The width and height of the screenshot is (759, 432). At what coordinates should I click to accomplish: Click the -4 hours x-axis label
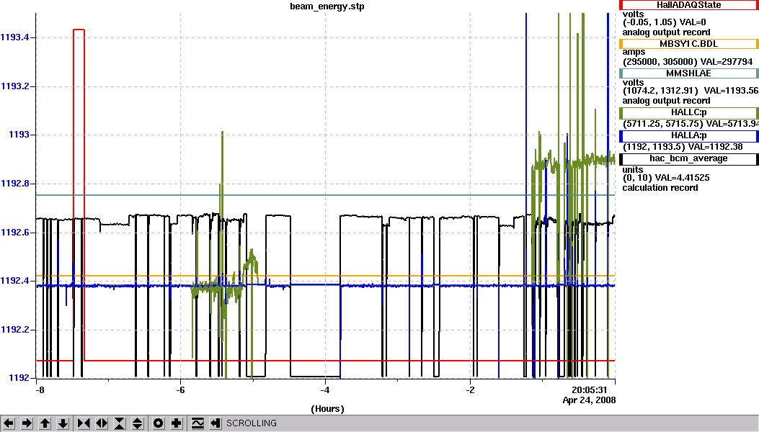pos(325,390)
